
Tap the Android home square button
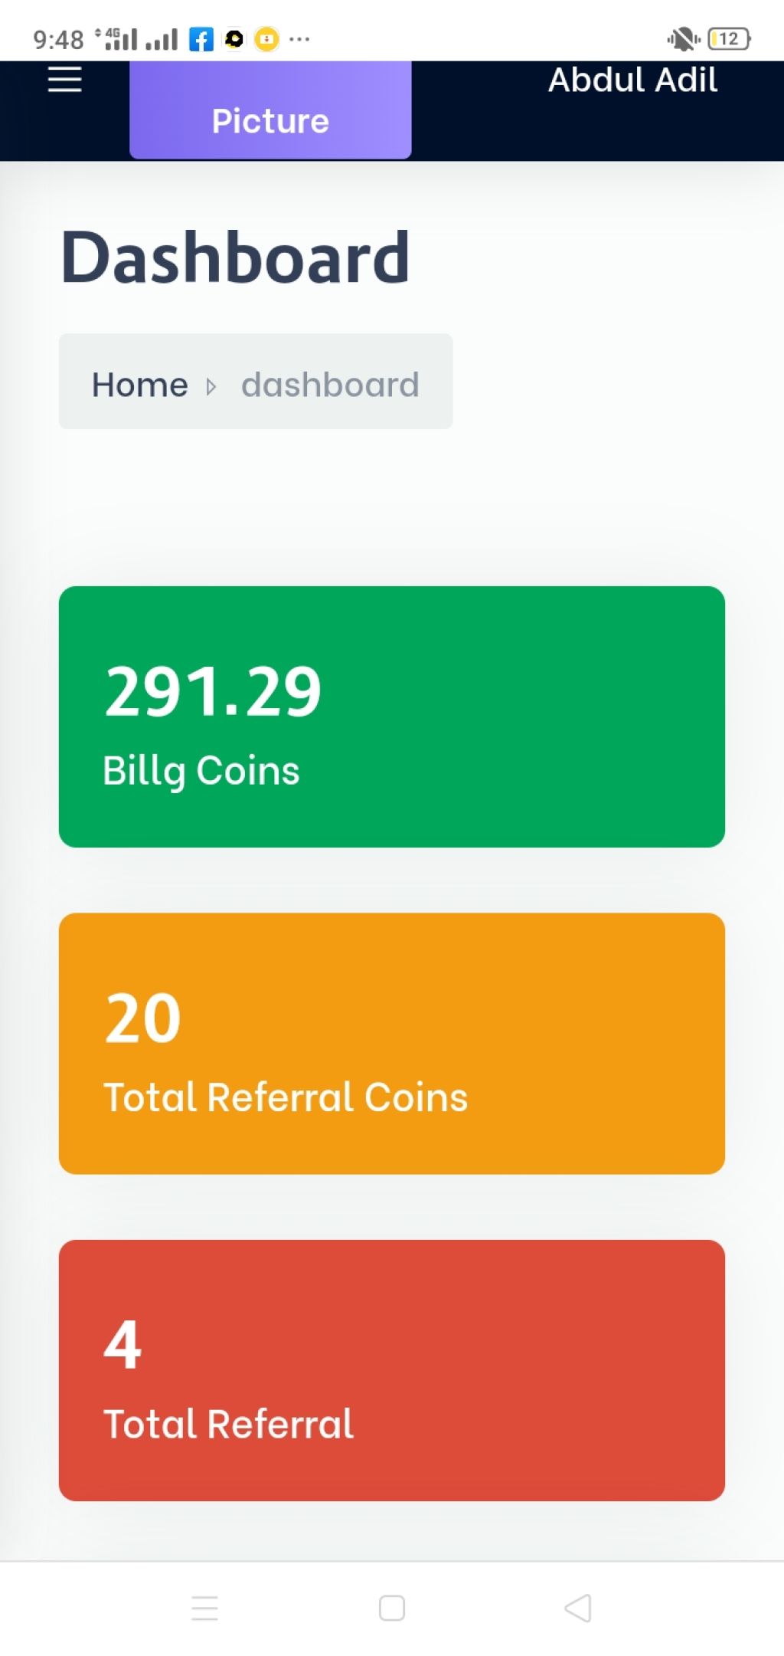pyautogui.click(x=392, y=1608)
